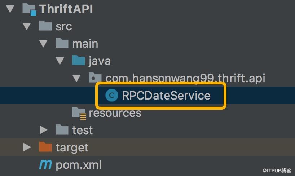Select the com.hansonwang99.thrift.api package name

click(185, 78)
